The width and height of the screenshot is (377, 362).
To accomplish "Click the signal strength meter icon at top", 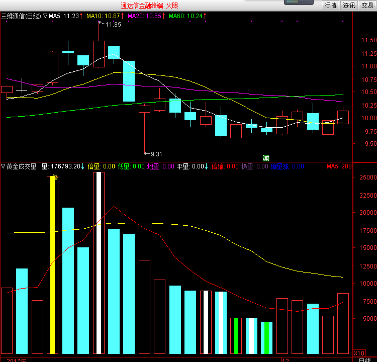I will click(x=299, y=2).
